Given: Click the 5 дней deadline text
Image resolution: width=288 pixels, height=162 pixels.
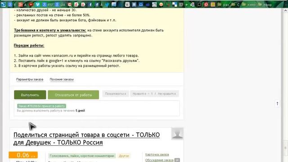Looking at the screenshot, I should pyautogui.click(x=80, y=111).
